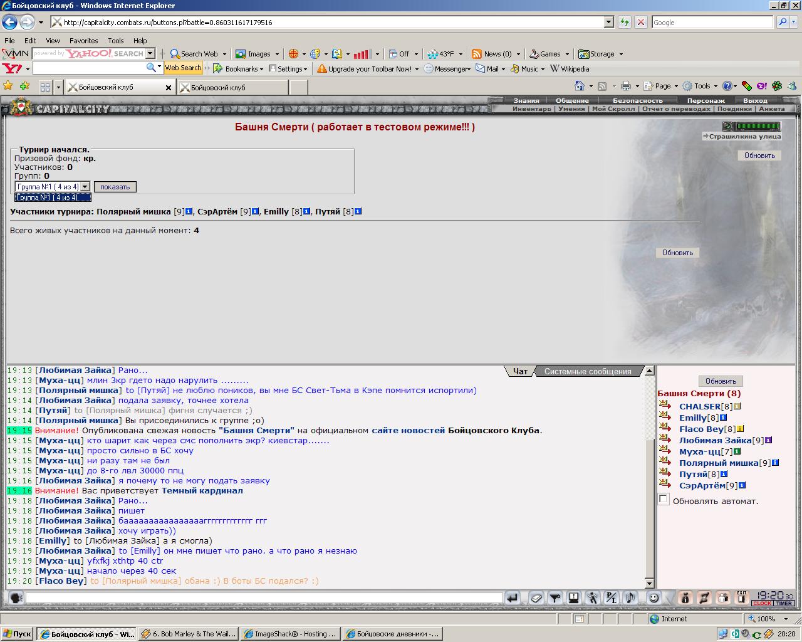Switch to Системные сообщения tab
The width and height of the screenshot is (802, 642).
[x=588, y=371]
